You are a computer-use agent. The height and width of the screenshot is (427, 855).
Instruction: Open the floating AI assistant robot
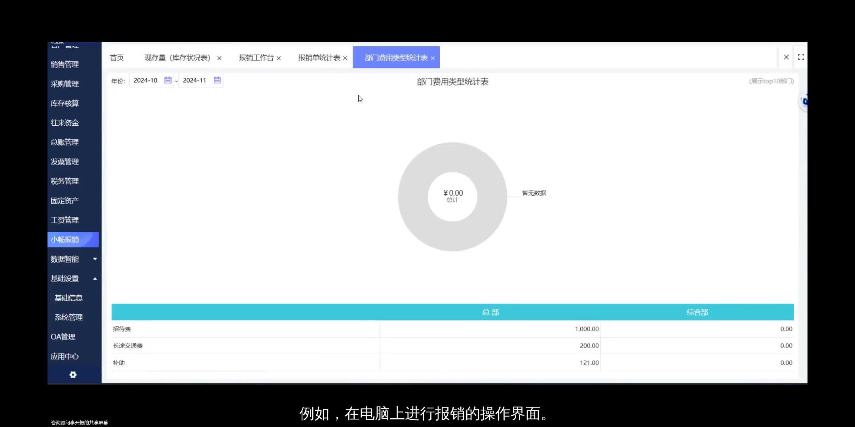[804, 101]
